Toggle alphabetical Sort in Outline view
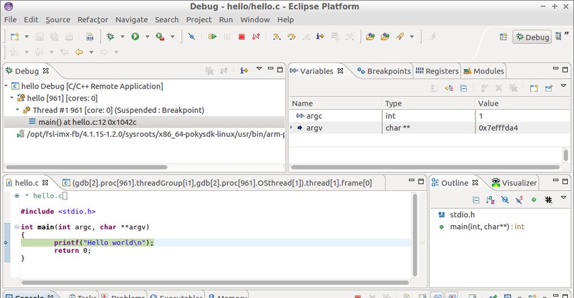 coord(490,200)
